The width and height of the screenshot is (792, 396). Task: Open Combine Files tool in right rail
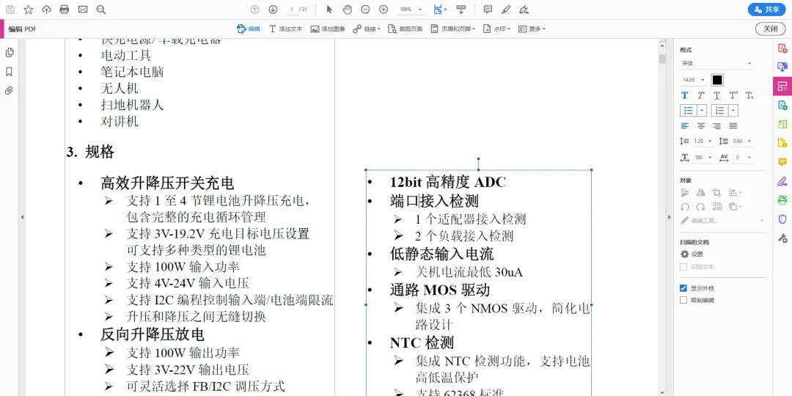click(782, 67)
